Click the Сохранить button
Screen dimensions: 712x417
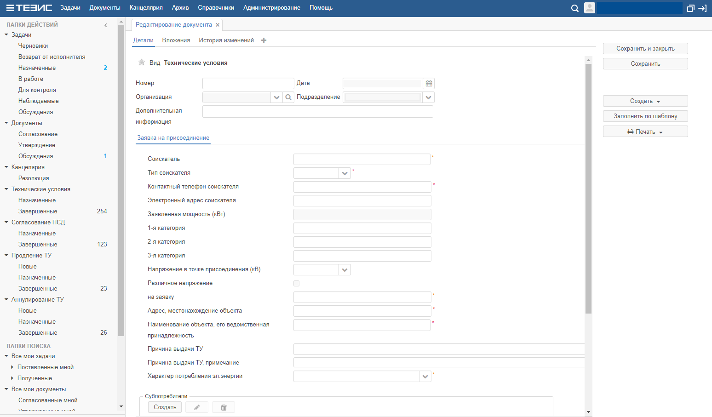(x=645, y=64)
